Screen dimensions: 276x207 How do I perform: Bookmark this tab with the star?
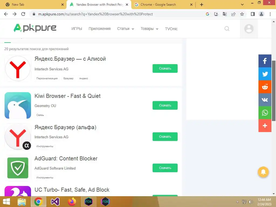click(x=242, y=14)
